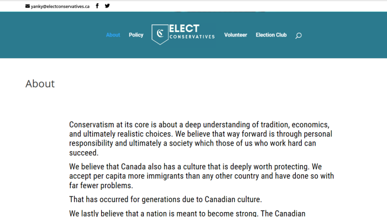Open the Election Club navigation item
The width and height of the screenshot is (387, 217).
pos(271,35)
